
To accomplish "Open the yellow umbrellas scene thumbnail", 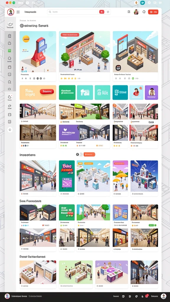I will (120, 176).
